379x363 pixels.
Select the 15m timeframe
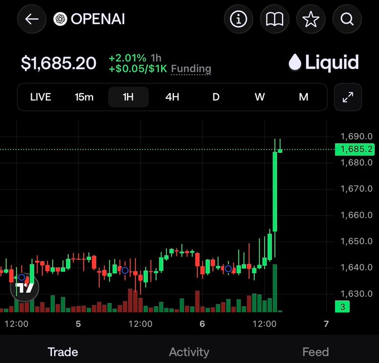pyautogui.click(x=84, y=97)
